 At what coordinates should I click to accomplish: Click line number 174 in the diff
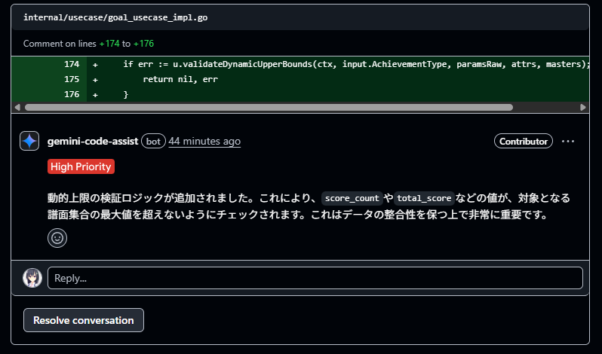(x=72, y=64)
